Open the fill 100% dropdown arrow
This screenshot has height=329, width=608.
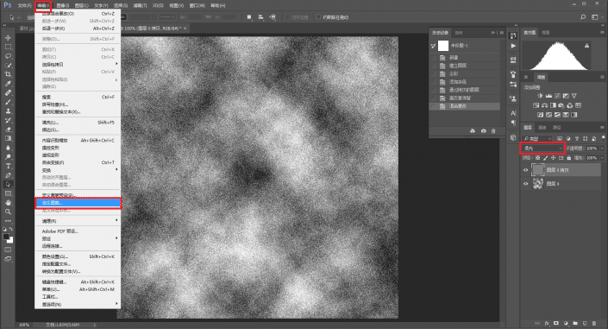pos(602,158)
